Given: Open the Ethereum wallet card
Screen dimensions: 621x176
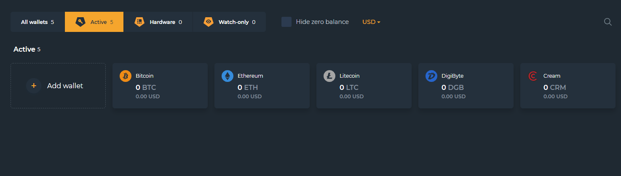Looking at the screenshot, I should tap(262, 86).
